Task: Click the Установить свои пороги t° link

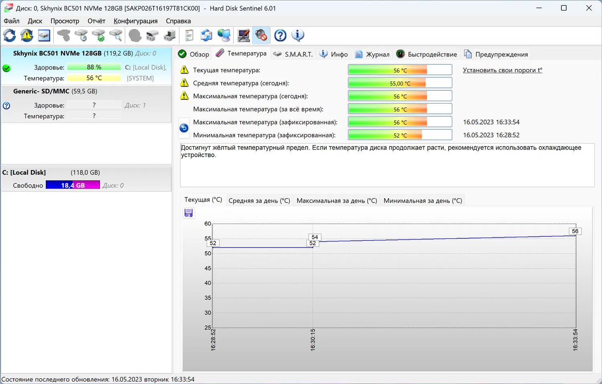Action: [502, 70]
